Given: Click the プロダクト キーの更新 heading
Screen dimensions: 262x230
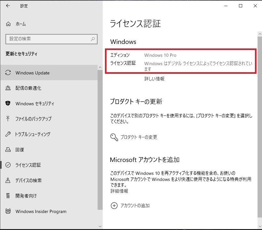Looking at the screenshot, I should (136, 101).
